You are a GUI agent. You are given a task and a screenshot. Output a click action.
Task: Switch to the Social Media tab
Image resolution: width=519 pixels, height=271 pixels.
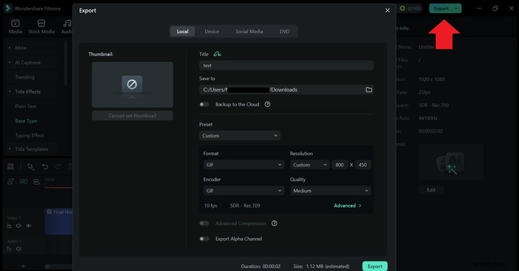click(x=249, y=31)
